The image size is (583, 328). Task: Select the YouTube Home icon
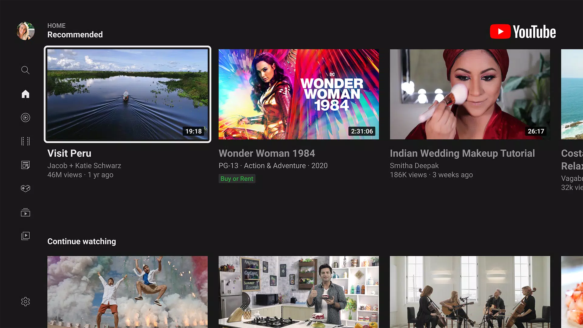click(25, 94)
